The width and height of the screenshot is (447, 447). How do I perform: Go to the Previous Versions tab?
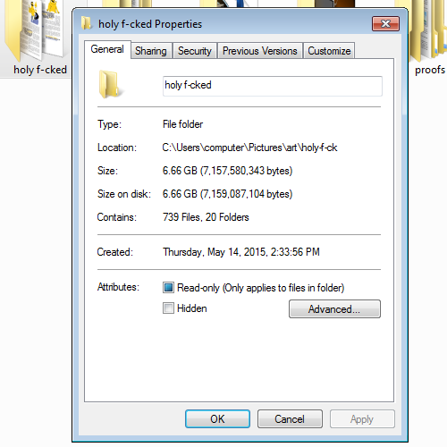260,51
